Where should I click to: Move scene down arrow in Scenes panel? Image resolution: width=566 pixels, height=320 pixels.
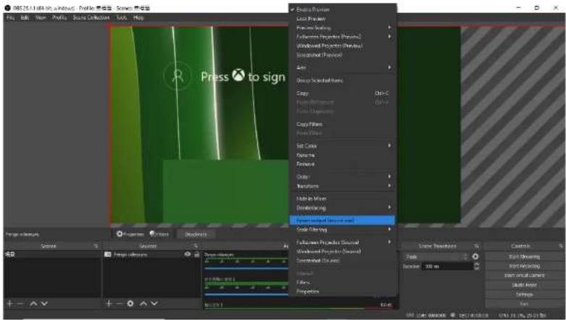pyautogui.click(x=44, y=303)
